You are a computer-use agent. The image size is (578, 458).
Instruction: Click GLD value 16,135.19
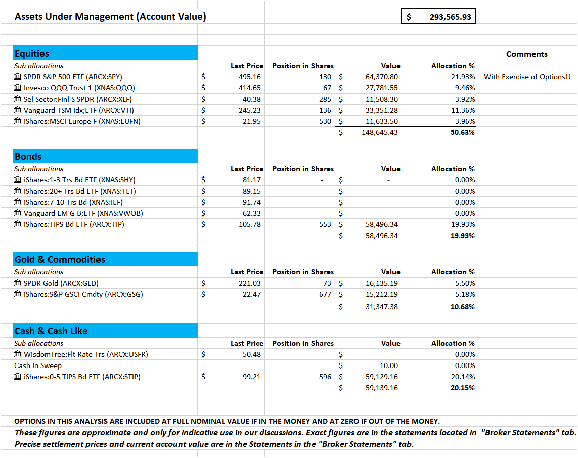tap(381, 284)
